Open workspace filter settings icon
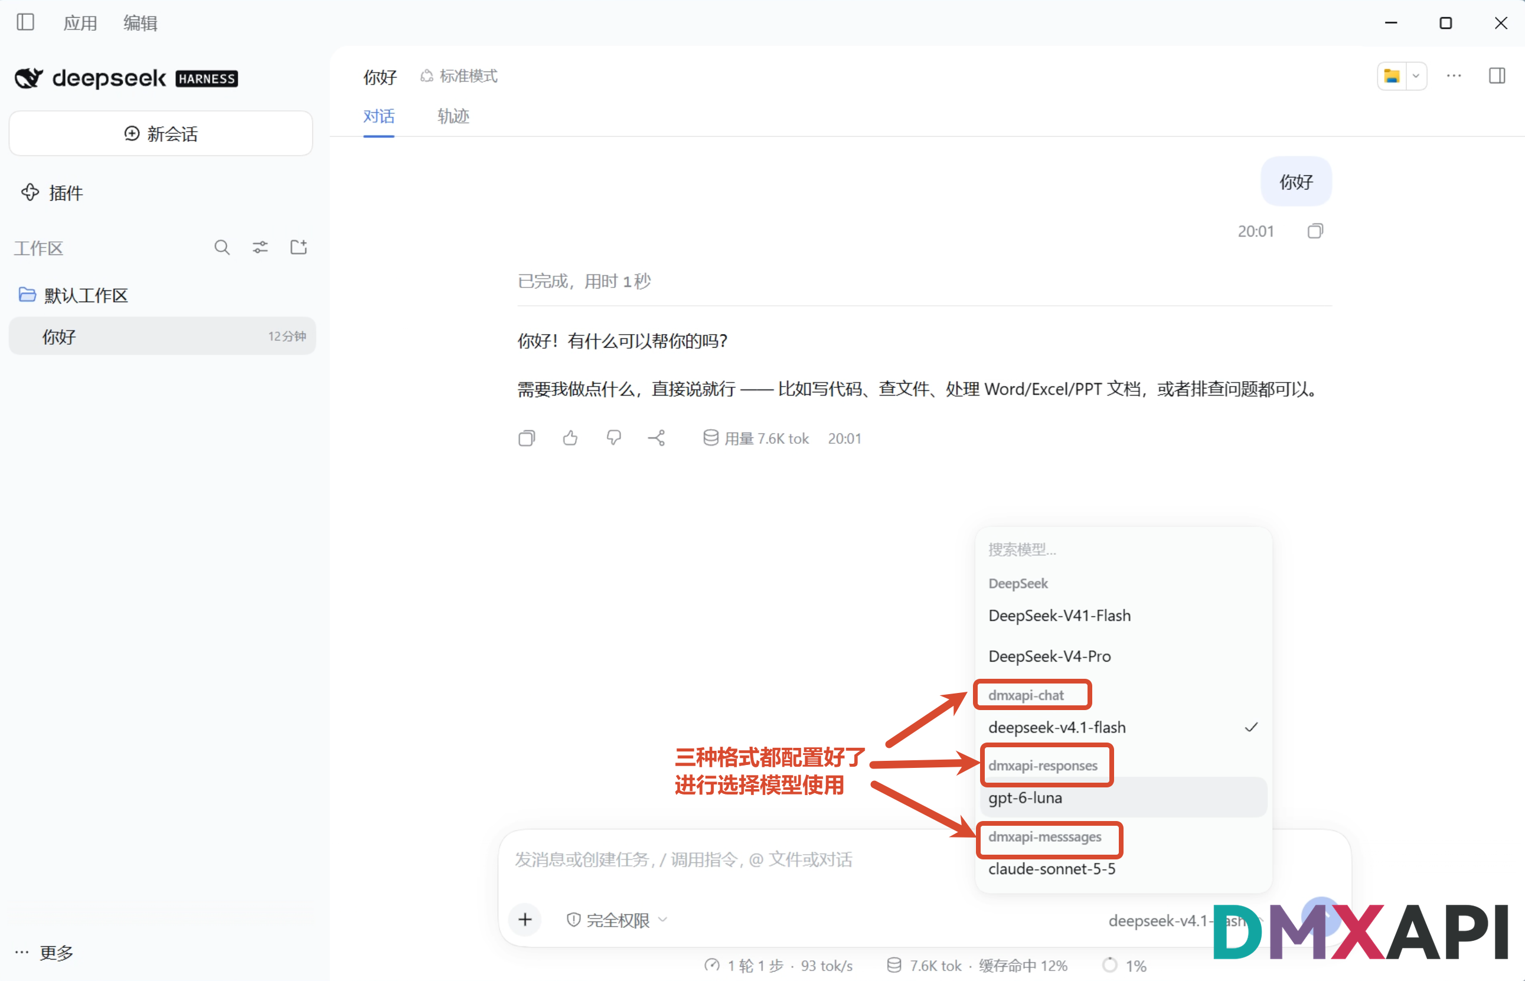This screenshot has height=981, width=1525. coord(260,247)
